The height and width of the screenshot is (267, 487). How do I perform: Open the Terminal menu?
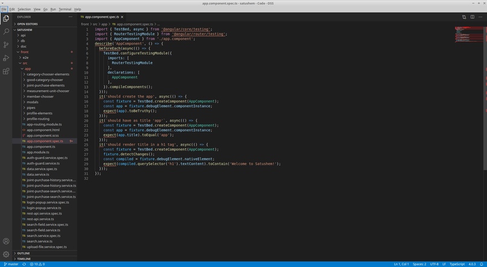coord(65,9)
